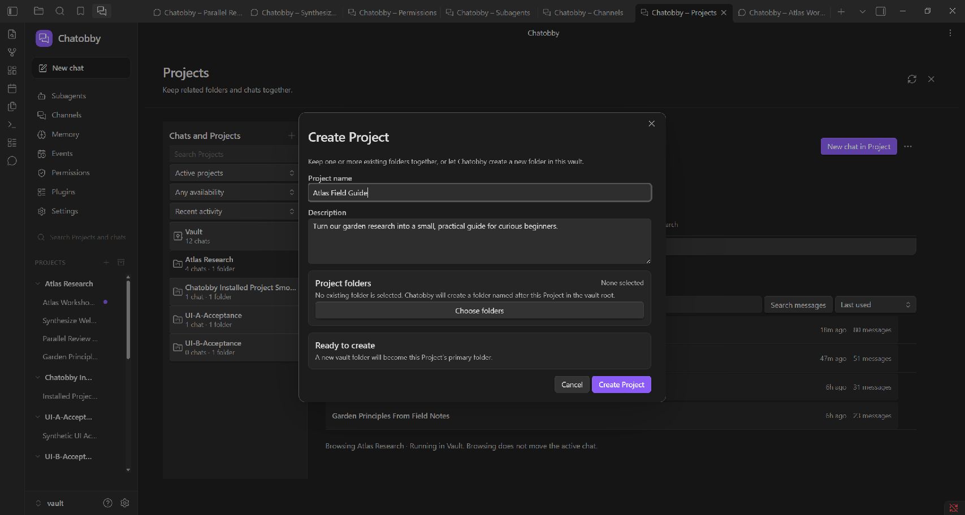
Task: Collapse the Atlas Research project tree
Action: coord(38,284)
